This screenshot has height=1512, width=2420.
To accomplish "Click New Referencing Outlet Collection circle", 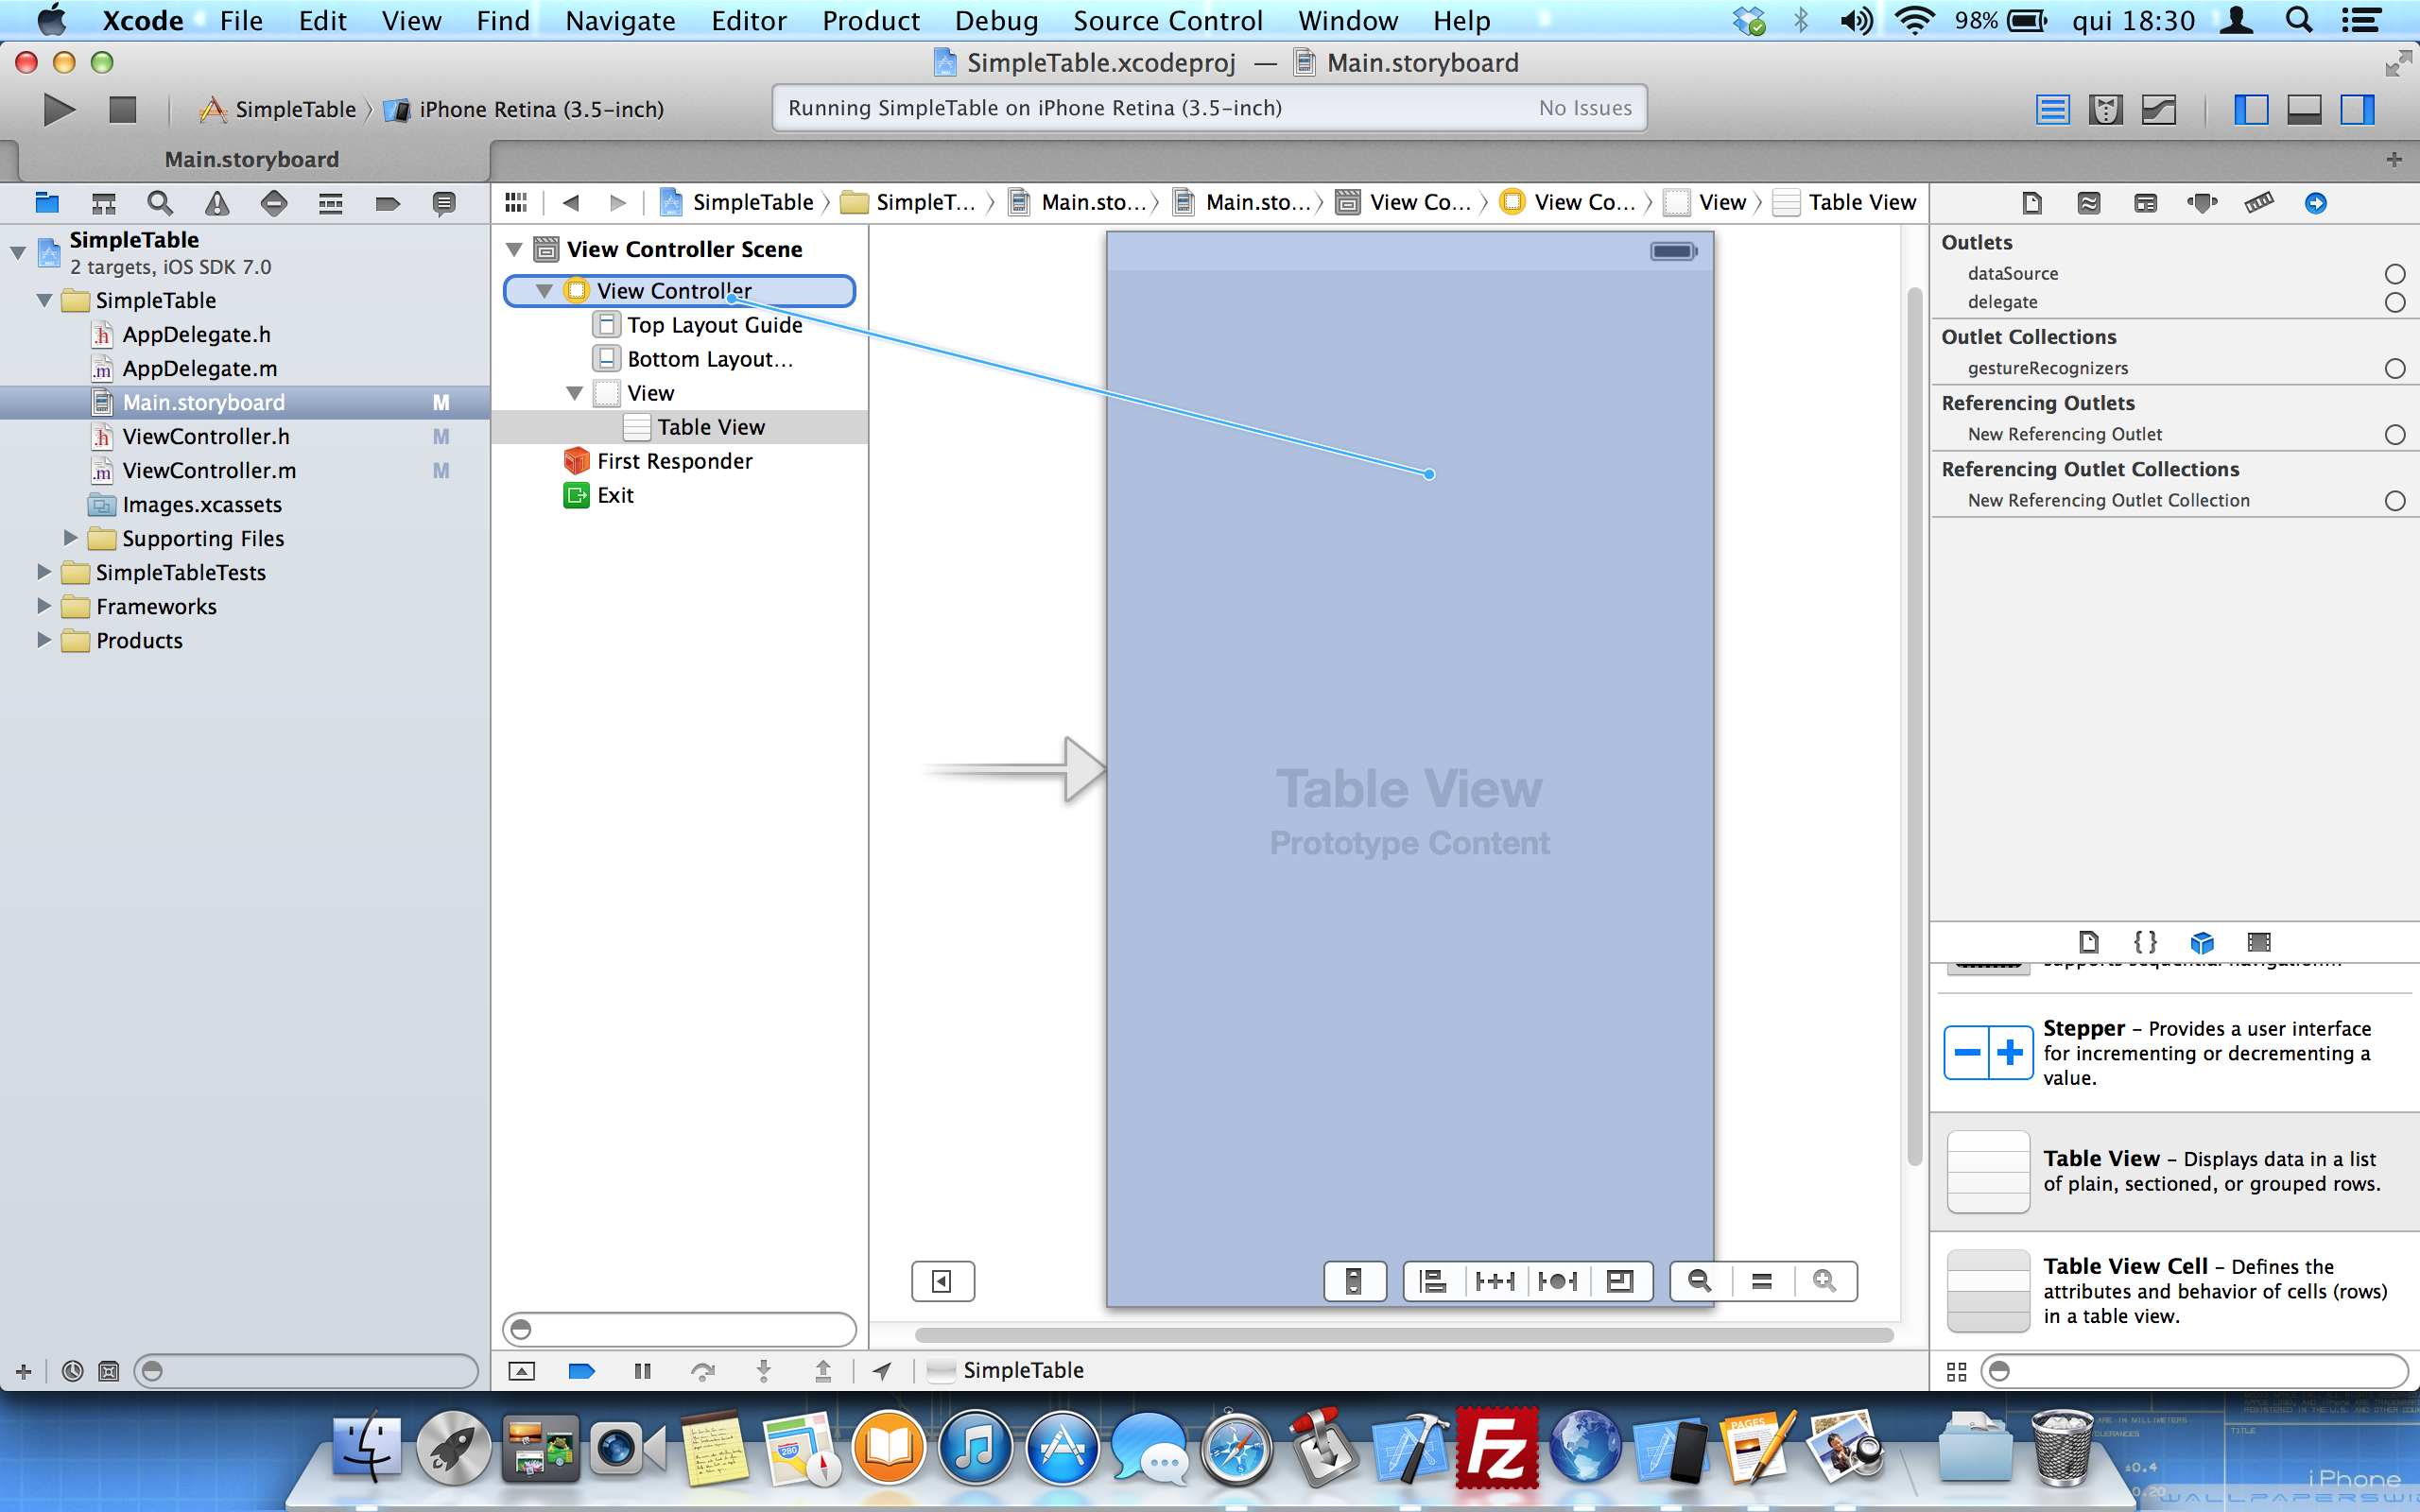I will pos(2394,501).
